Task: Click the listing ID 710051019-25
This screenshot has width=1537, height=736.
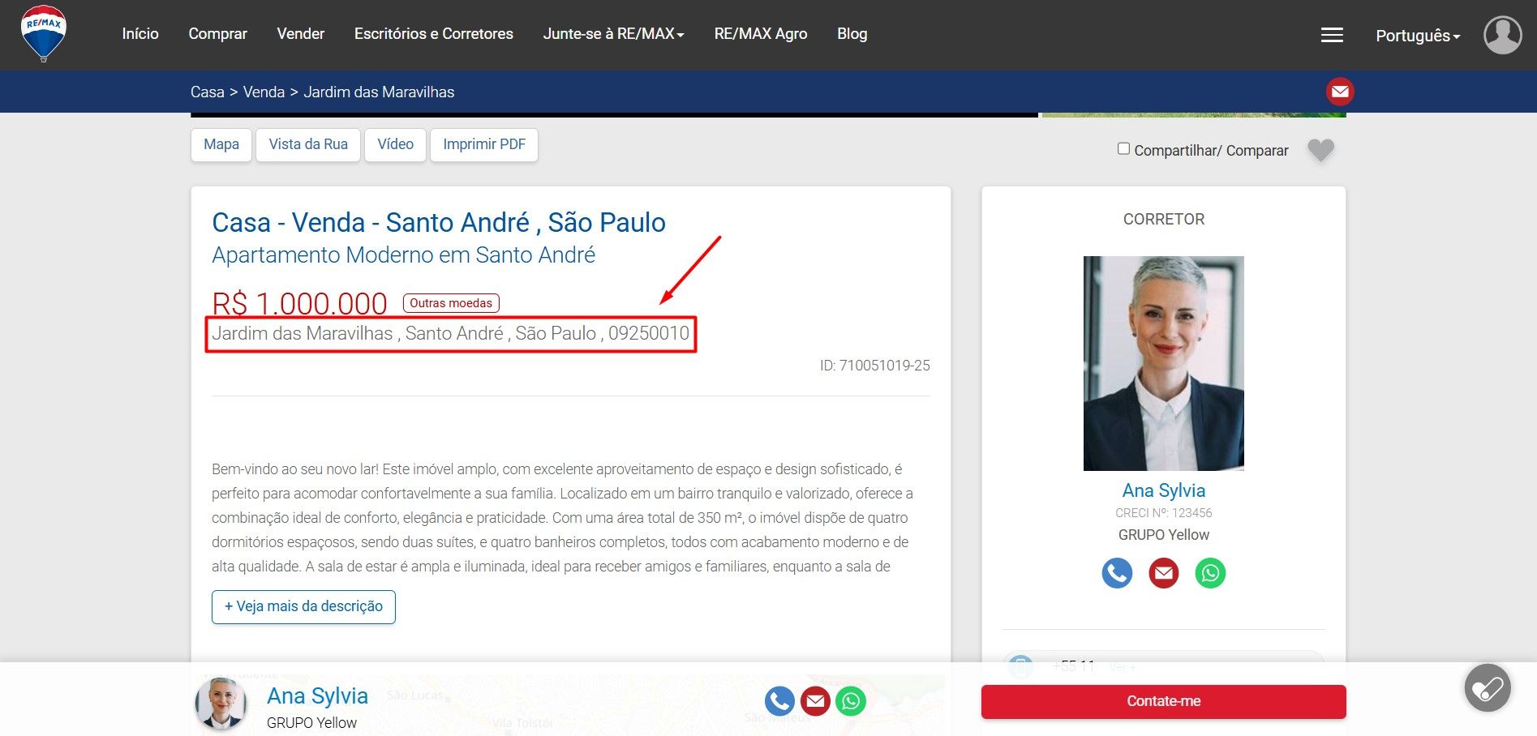Action: [874, 366]
